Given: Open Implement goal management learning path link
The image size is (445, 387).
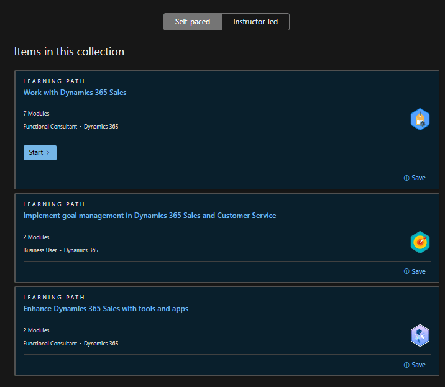Looking at the screenshot, I should (150, 216).
